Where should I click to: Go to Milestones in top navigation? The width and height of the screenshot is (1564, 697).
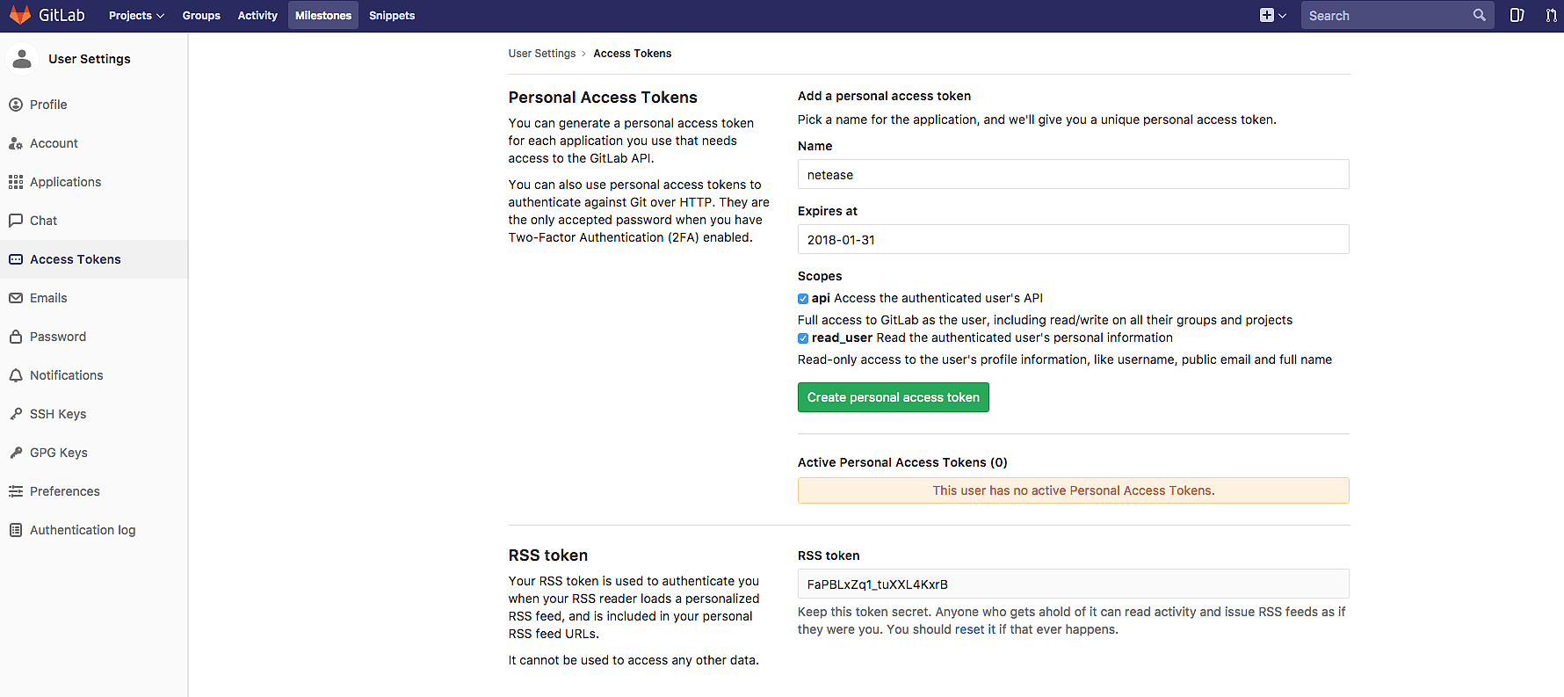[322, 16]
